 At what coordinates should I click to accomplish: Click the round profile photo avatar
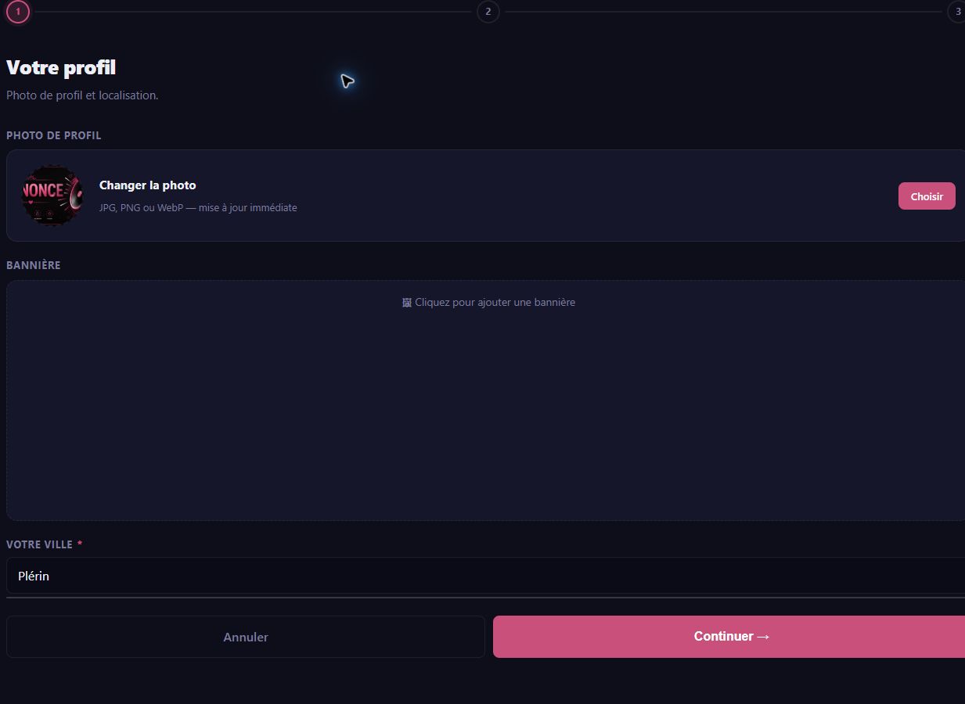(x=52, y=196)
